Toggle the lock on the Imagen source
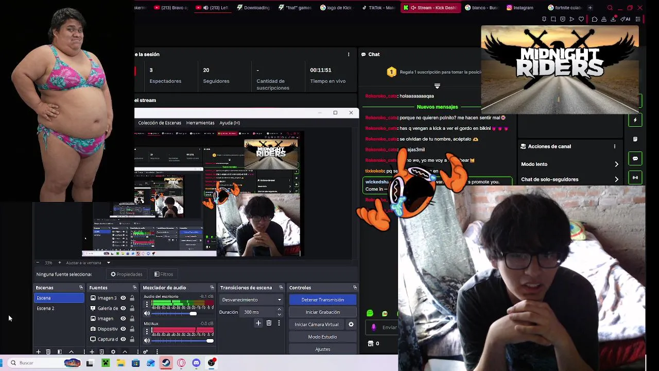Viewport: 659px width, 371px height. (x=132, y=318)
